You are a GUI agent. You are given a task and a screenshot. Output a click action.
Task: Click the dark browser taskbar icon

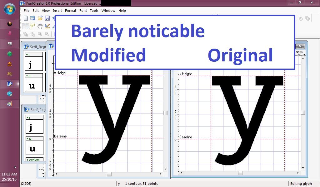coord(10,24)
